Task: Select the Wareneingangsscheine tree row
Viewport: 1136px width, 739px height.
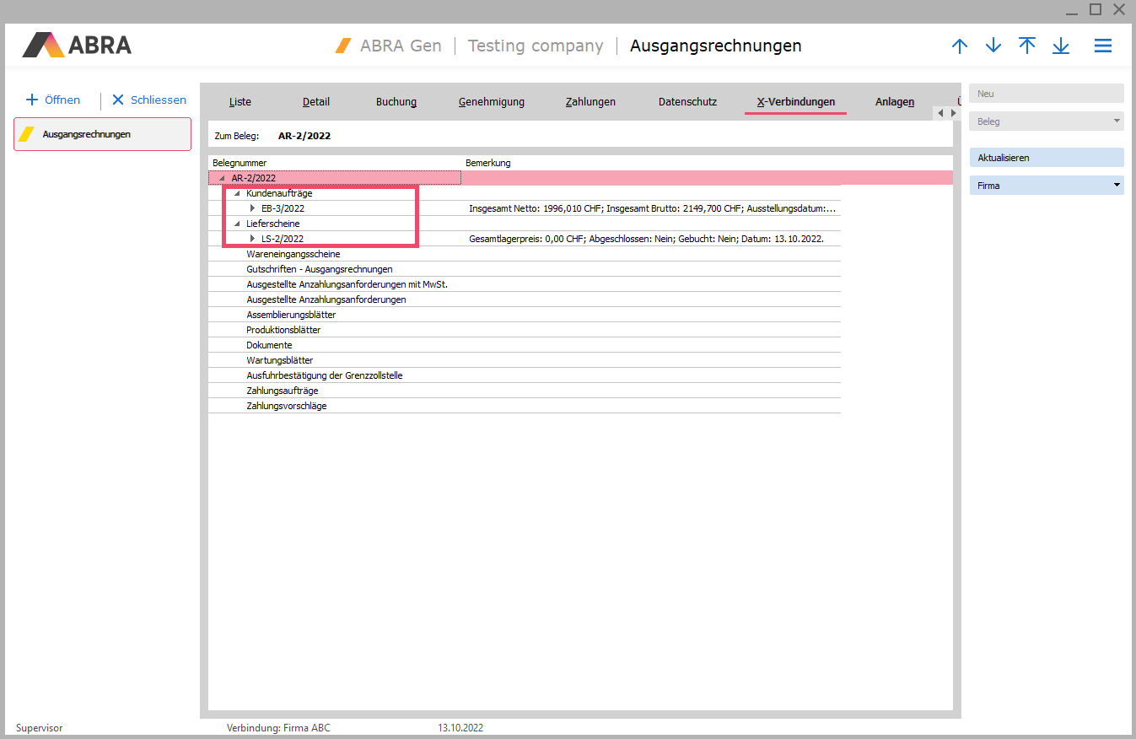Action: (293, 254)
